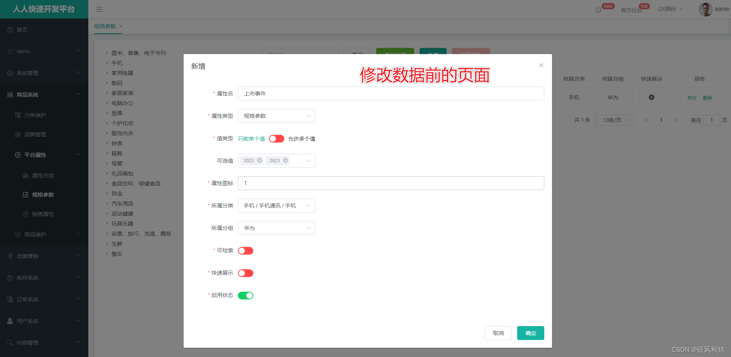Viewport: 731px width, 357px height.
Task: Click the icon beside 品牌管理
Action: 18,134
